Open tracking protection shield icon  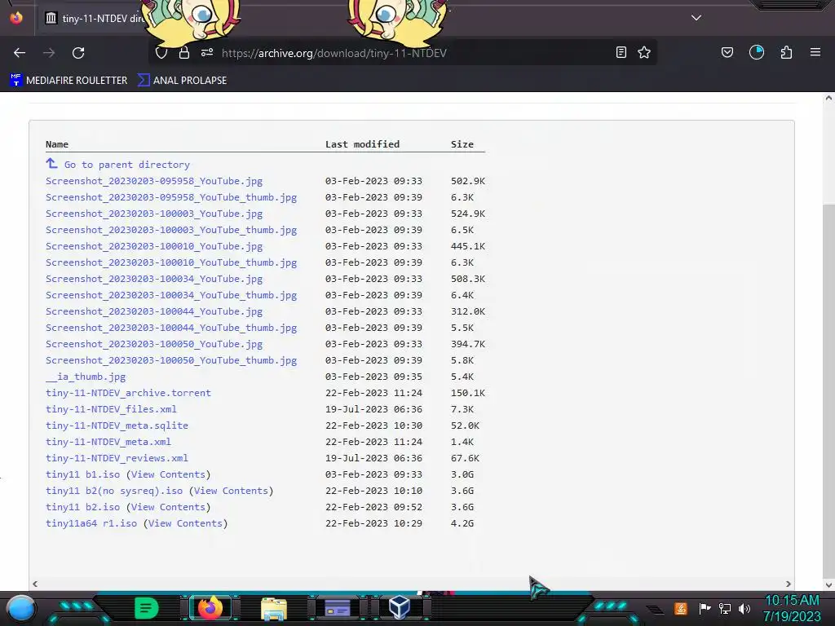(161, 53)
